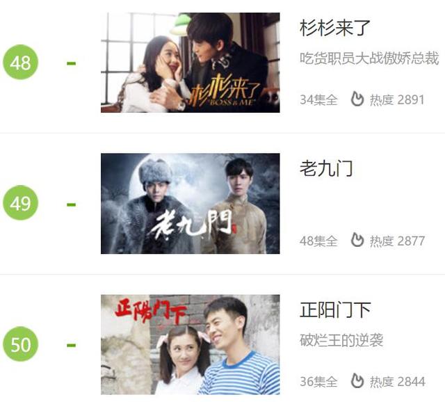Click the flame icon beside 热度 2844
This screenshot has height=402, width=445.
click(x=357, y=380)
